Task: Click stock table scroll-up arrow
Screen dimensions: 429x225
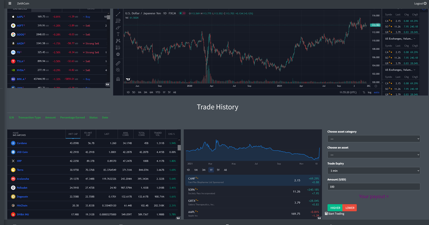Action: pos(109,14)
